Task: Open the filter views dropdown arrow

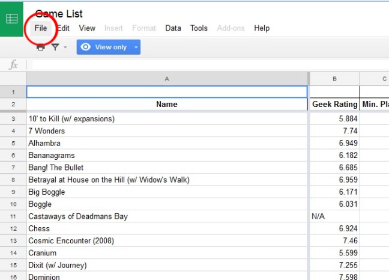Action: 65,47
